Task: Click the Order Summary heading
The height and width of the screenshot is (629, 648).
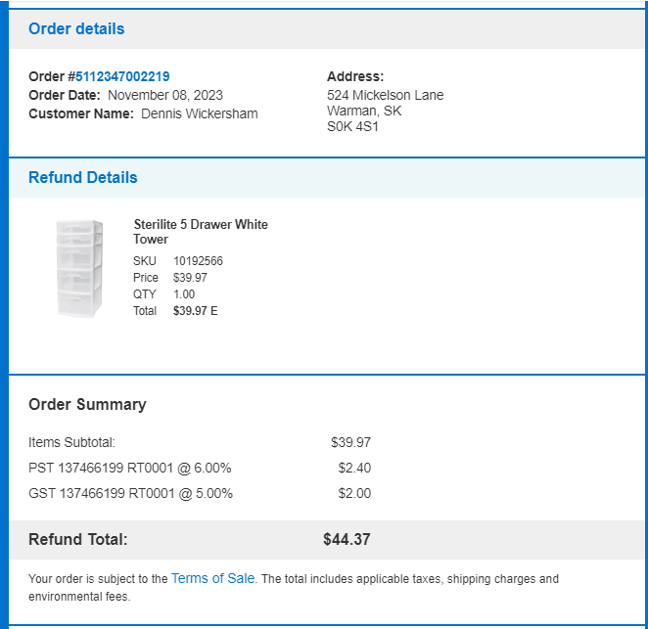Action: (87, 404)
